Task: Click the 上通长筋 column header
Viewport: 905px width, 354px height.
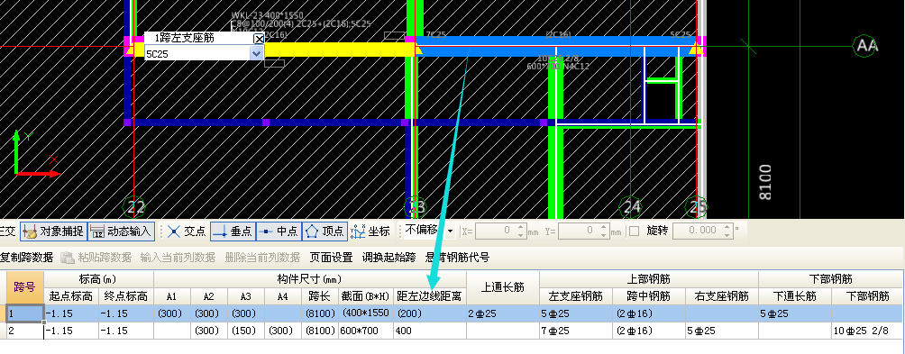Action: point(503,286)
